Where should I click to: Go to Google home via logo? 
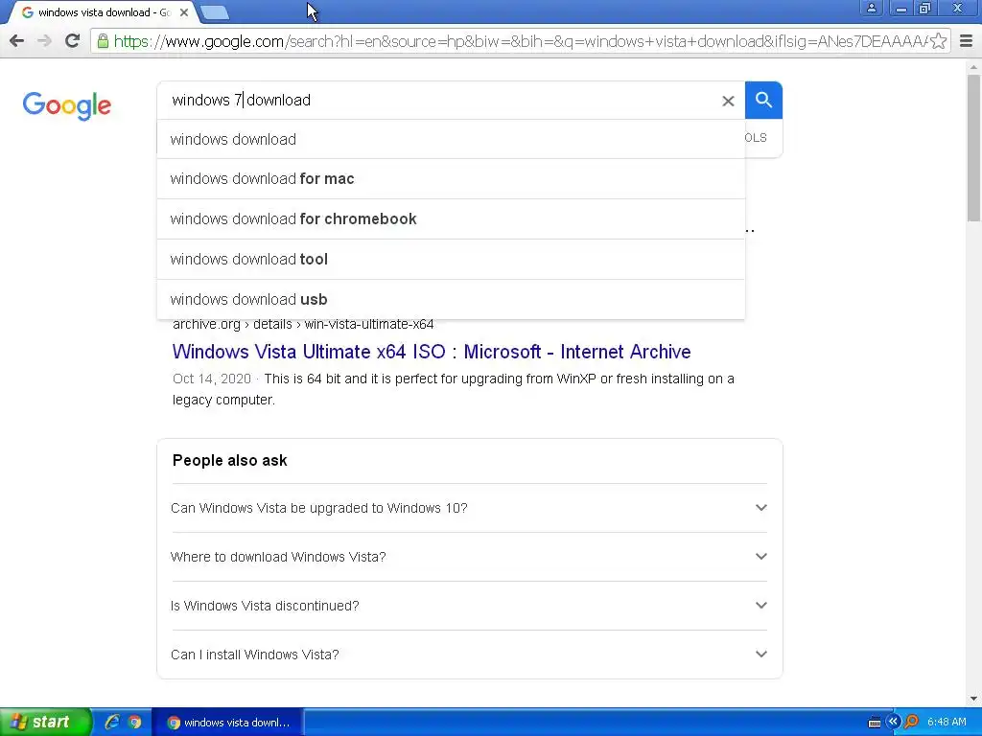(x=67, y=106)
